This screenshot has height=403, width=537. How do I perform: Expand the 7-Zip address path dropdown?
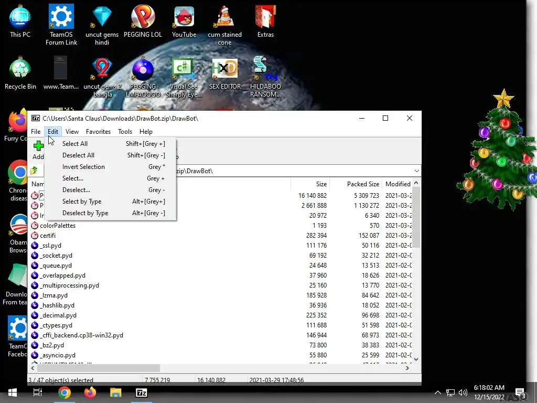(416, 171)
